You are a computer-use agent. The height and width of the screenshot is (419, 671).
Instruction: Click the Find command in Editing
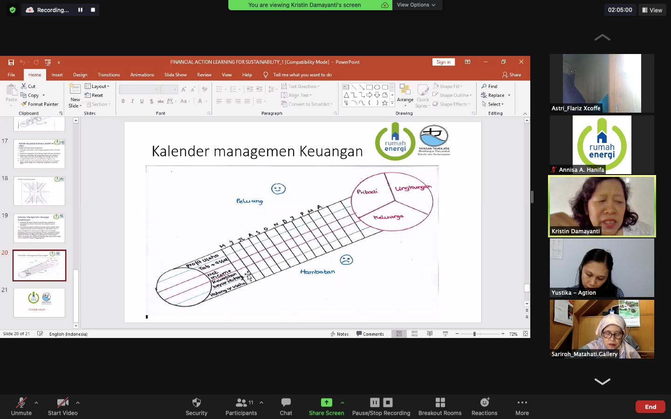point(489,86)
